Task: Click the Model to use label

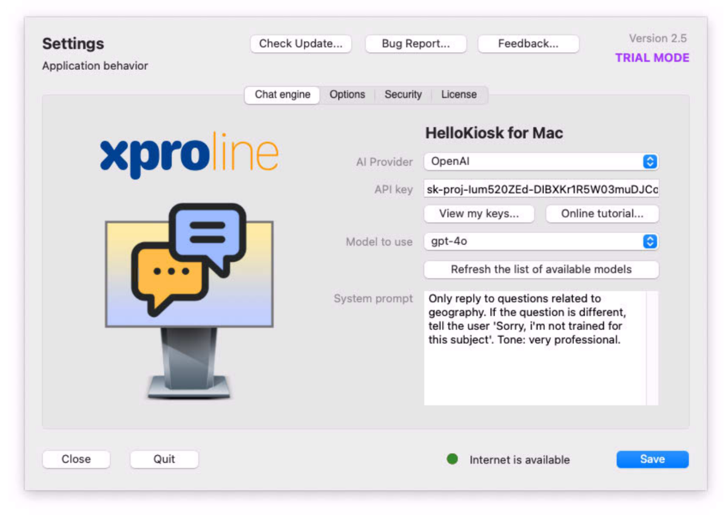Action: click(x=379, y=242)
